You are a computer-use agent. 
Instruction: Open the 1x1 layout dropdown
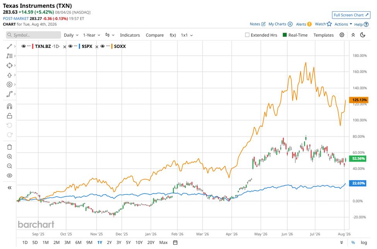click(187, 35)
